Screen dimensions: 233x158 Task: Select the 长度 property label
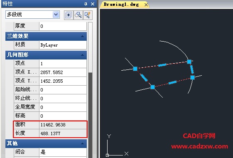point(20,133)
